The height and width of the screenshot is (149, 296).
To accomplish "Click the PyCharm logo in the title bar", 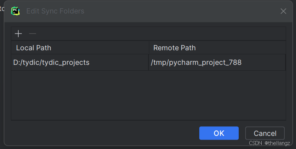I will click(x=15, y=11).
